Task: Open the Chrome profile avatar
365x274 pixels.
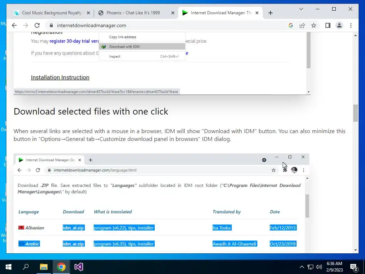Action: [339, 25]
